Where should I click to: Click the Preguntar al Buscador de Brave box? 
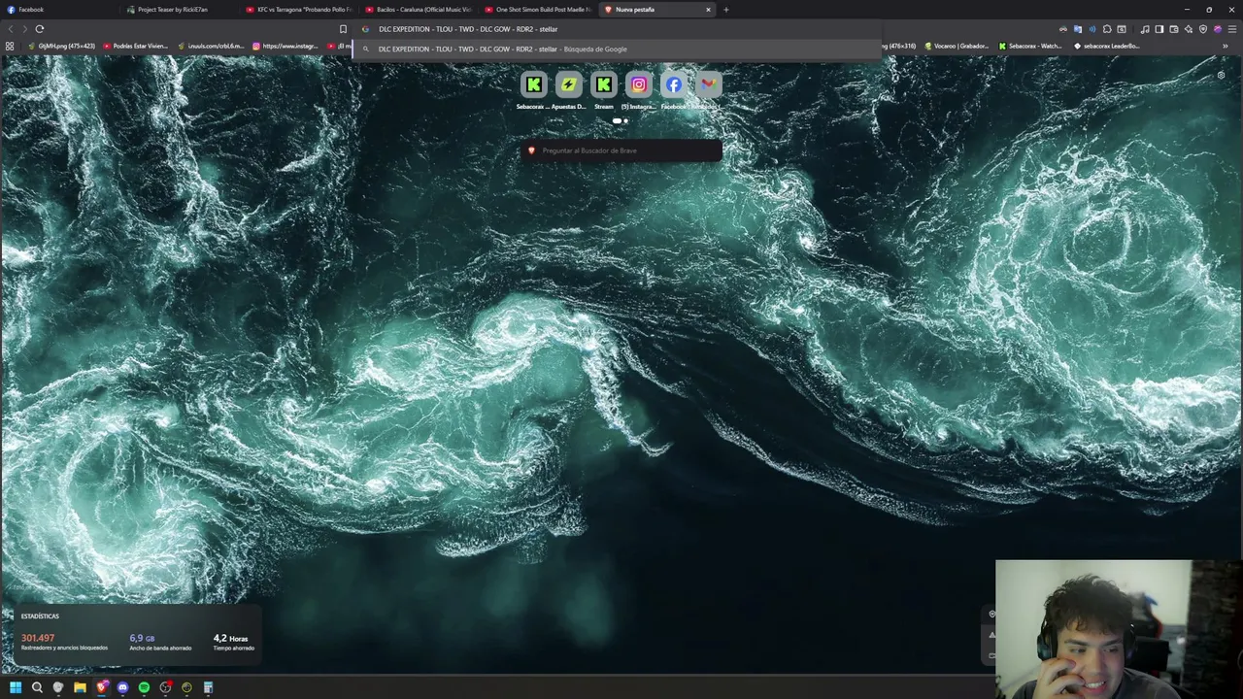point(621,150)
